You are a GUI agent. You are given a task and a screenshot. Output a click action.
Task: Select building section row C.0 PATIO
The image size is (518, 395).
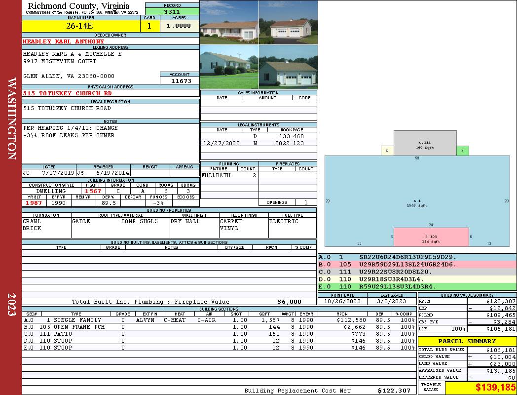coord(219,334)
